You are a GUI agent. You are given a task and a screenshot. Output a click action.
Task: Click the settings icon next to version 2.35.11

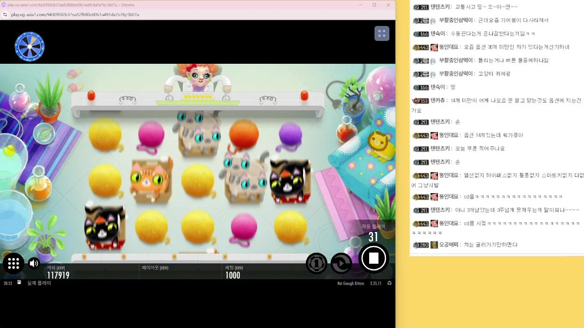tap(389, 283)
